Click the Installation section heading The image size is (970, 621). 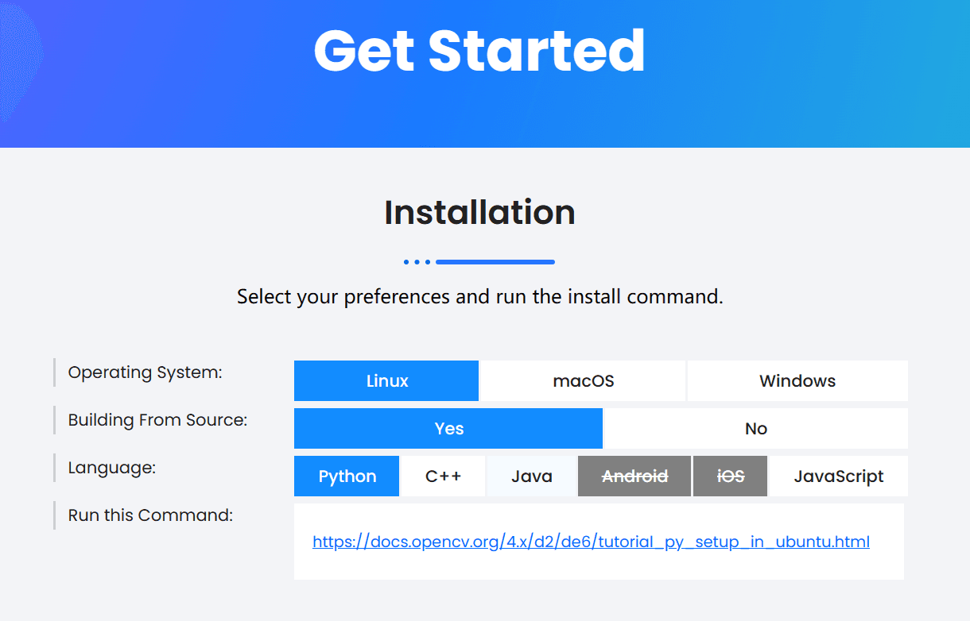tap(479, 212)
